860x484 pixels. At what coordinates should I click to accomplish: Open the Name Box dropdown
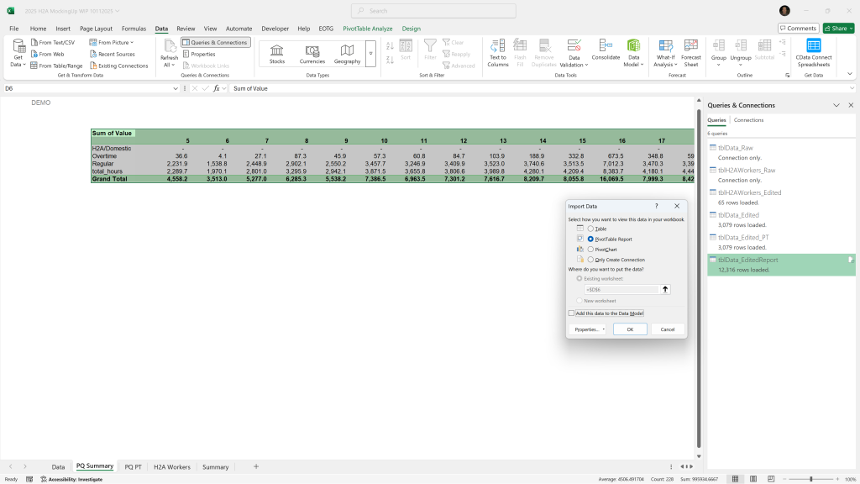tap(176, 88)
